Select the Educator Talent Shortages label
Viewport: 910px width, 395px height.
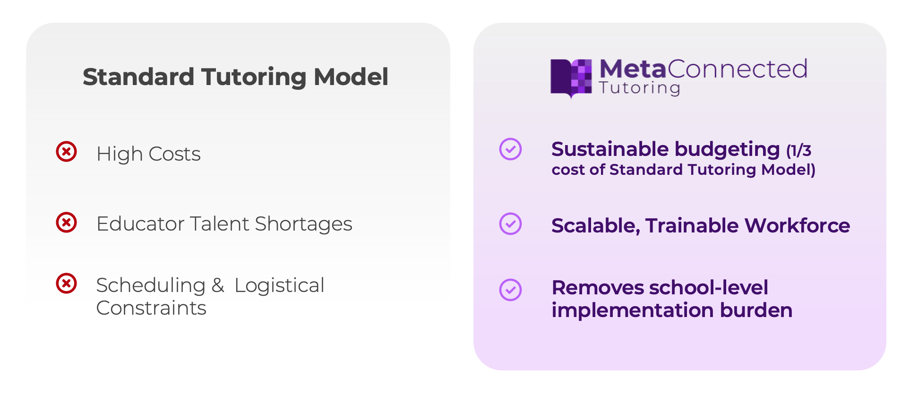point(224,224)
